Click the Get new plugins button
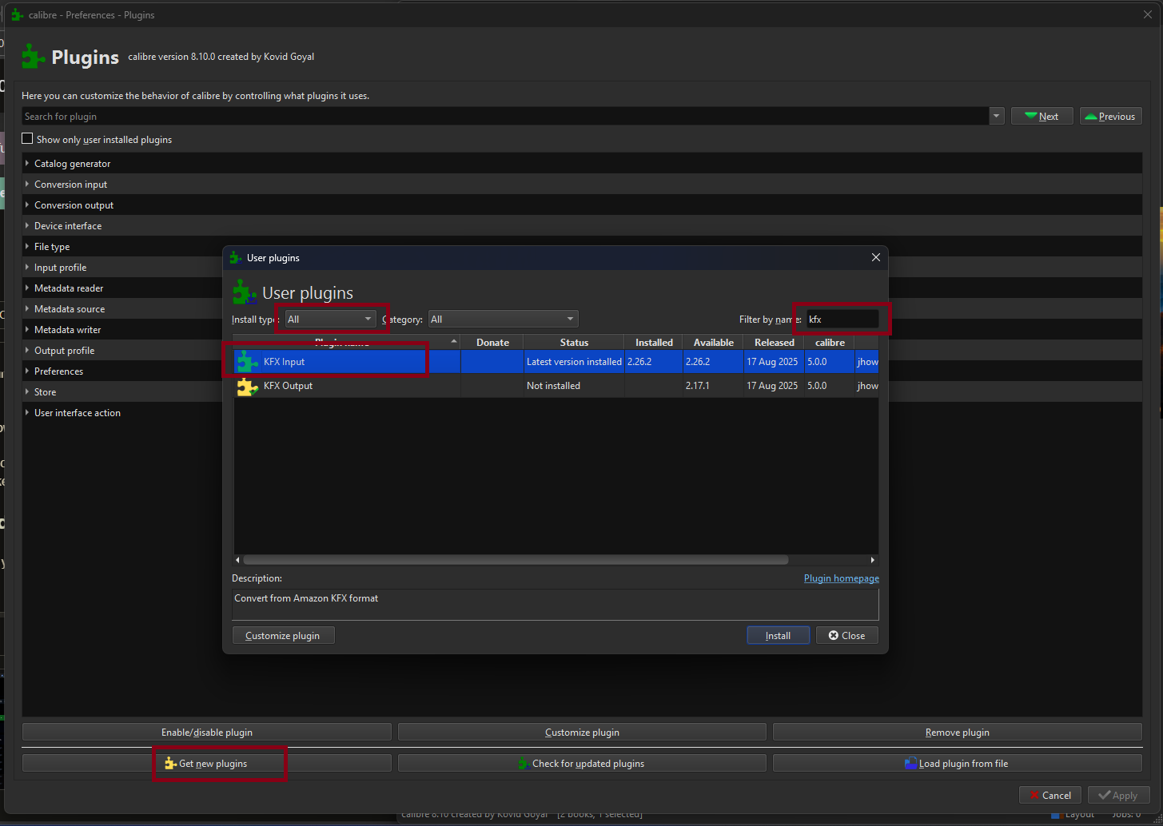The width and height of the screenshot is (1163, 826). [x=207, y=764]
